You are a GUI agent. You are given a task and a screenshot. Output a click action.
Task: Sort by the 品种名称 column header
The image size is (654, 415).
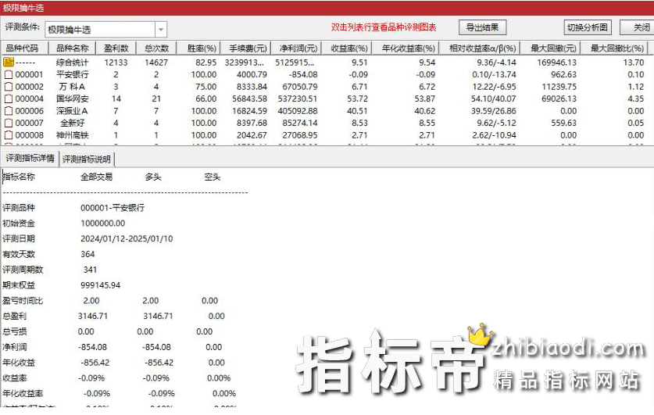pos(72,48)
